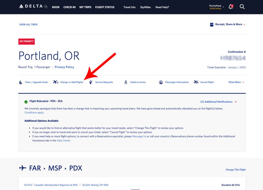Image resolution: width=263 pixels, height=190 pixels.
Task: Click the Infant-in-Arms icon
Action: (x=126, y=82)
